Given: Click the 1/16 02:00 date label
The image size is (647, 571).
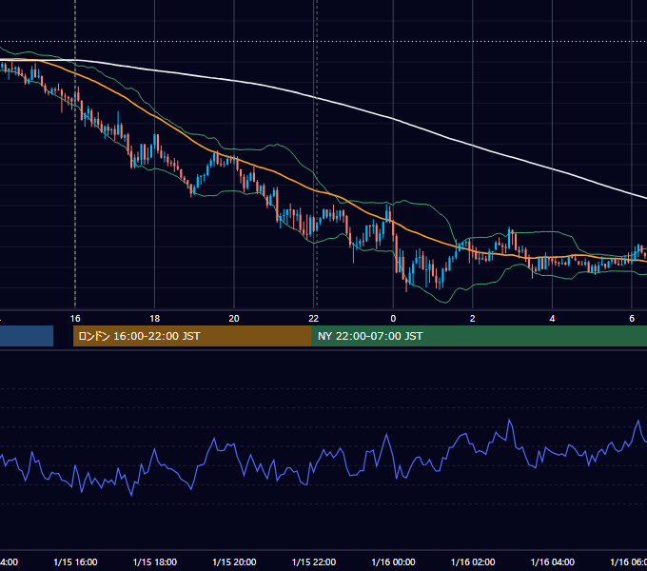Looking at the screenshot, I should point(473,561).
